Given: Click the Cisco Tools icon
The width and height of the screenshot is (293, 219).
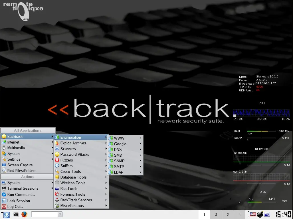Looking at the screenshot, I should coord(57,172).
